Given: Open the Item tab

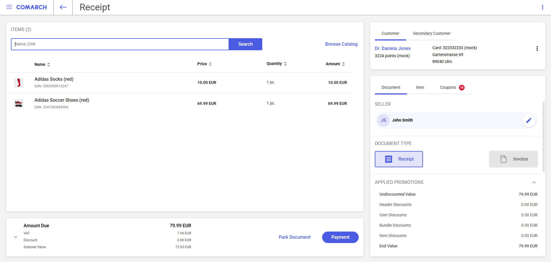Looking at the screenshot, I should [x=420, y=88].
